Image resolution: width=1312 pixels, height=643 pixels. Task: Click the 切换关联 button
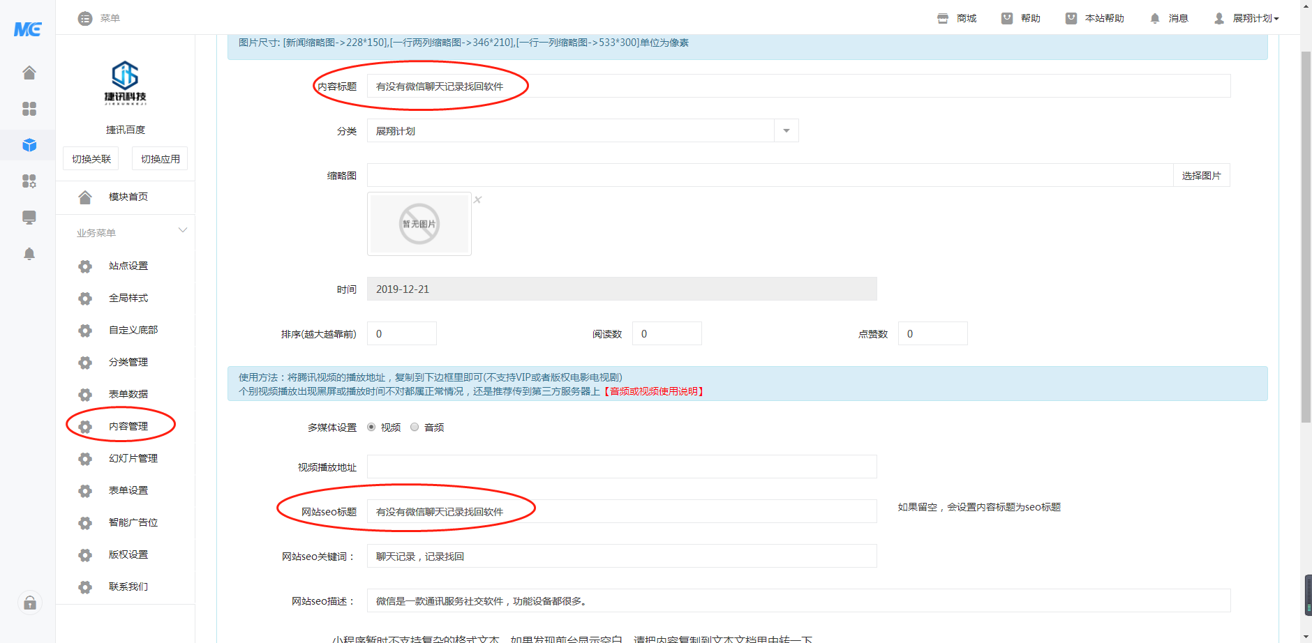(91, 159)
